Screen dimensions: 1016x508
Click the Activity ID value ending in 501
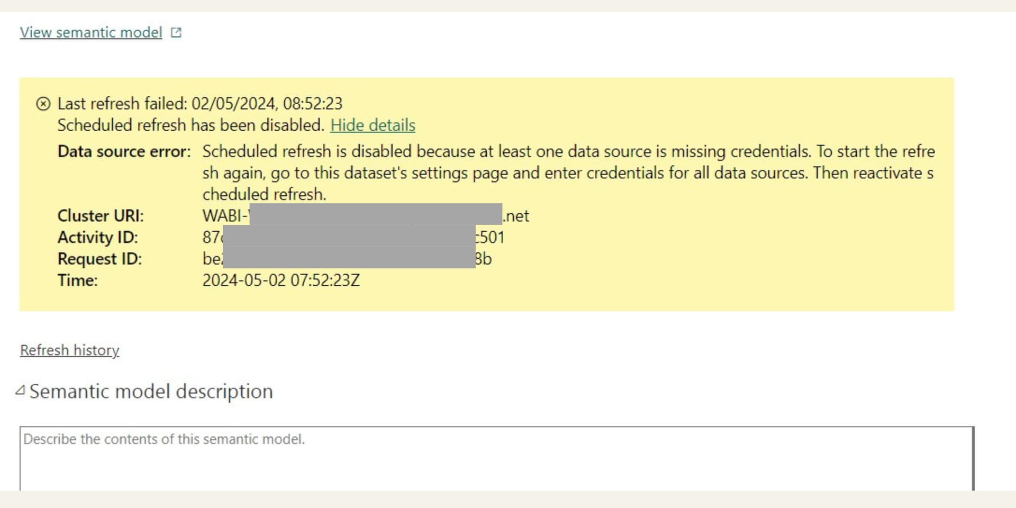coord(491,238)
